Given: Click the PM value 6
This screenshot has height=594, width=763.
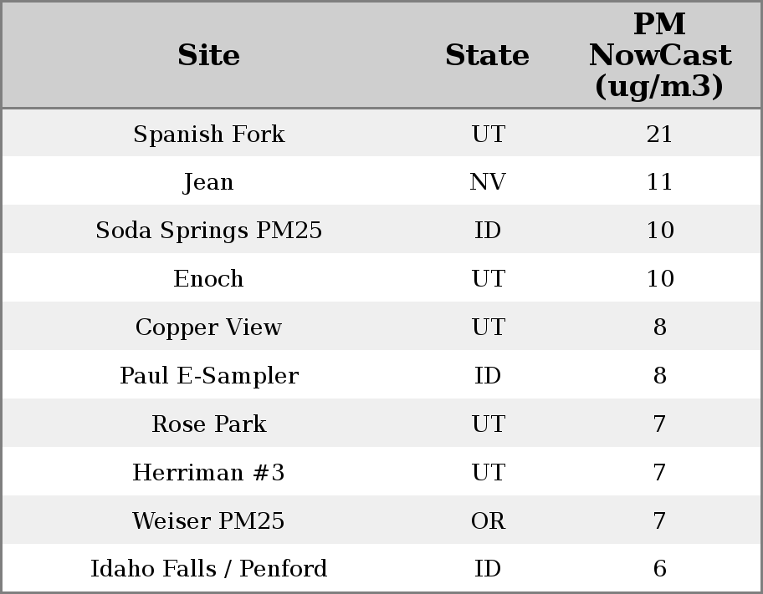Looking at the screenshot, I should coord(659,569).
